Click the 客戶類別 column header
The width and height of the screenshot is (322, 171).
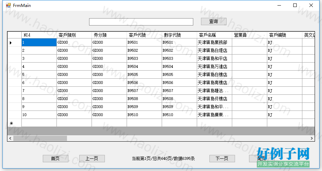(x=74, y=35)
